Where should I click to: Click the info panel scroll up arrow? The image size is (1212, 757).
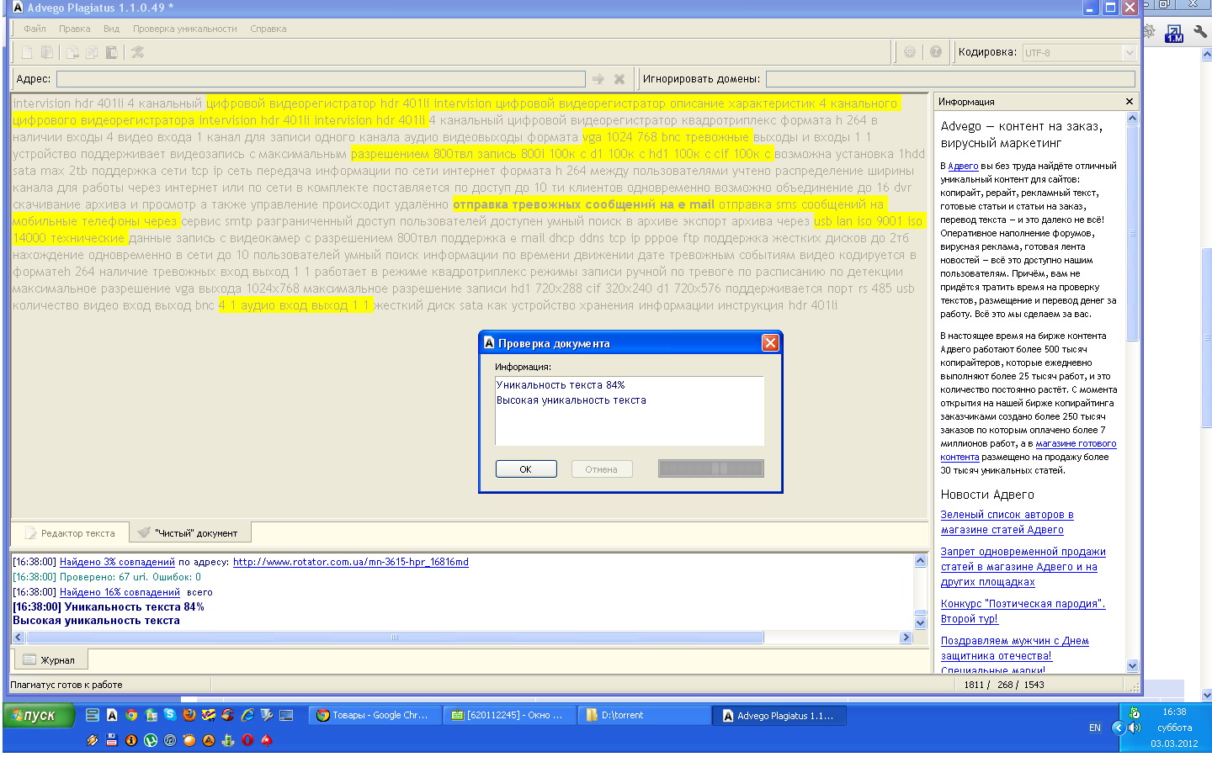point(1132,119)
